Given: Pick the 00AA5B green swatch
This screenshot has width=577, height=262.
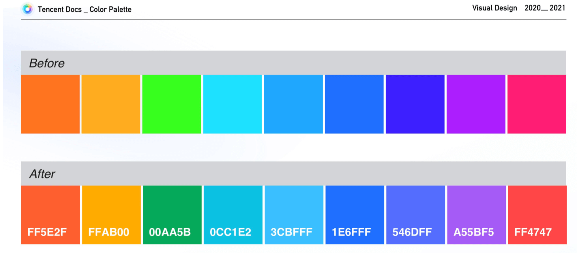Looking at the screenshot, I should [172, 215].
